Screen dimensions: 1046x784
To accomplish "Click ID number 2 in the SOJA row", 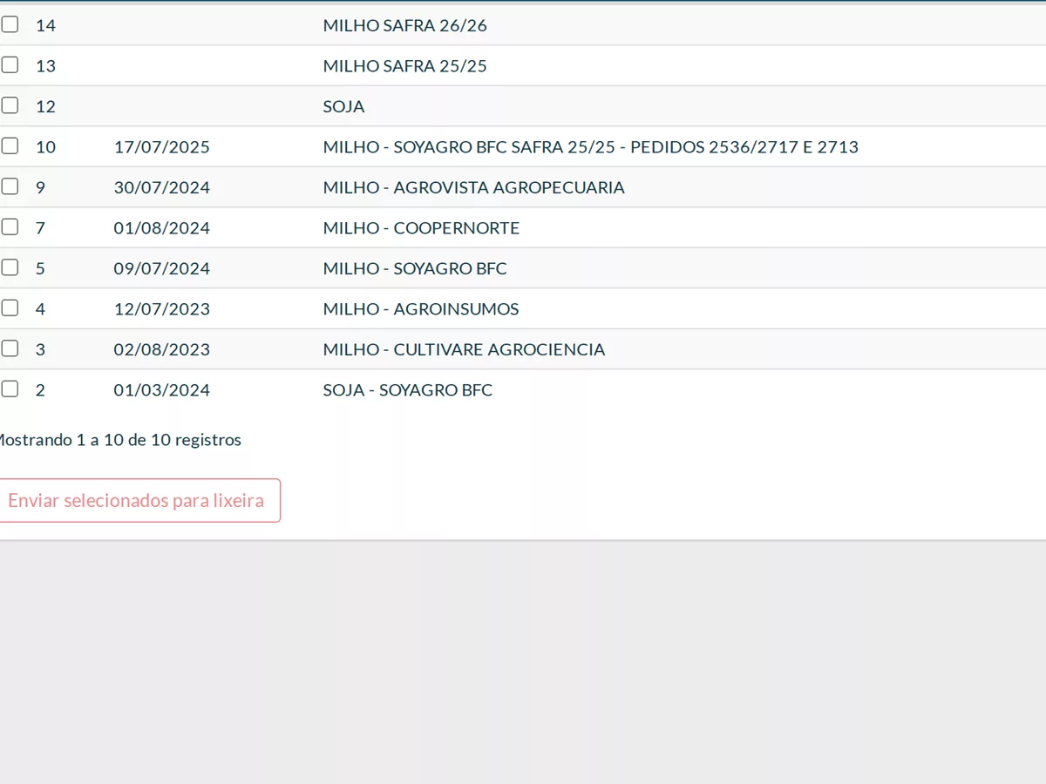I will [x=40, y=390].
